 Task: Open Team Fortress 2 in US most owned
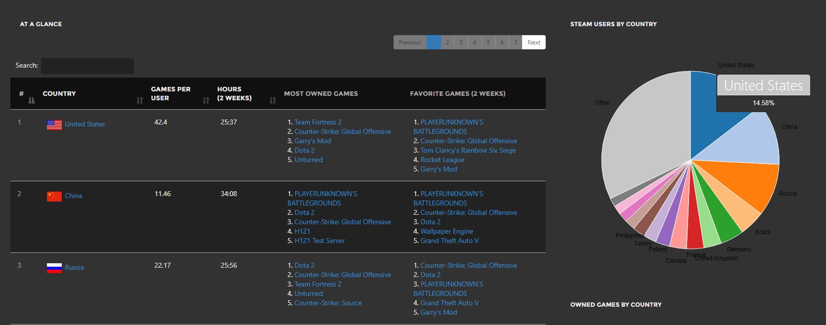(x=317, y=122)
